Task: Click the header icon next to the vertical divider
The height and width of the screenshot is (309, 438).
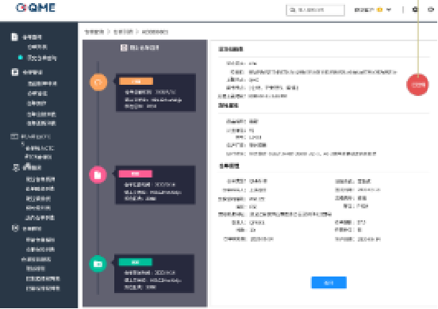Action: click(415, 10)
